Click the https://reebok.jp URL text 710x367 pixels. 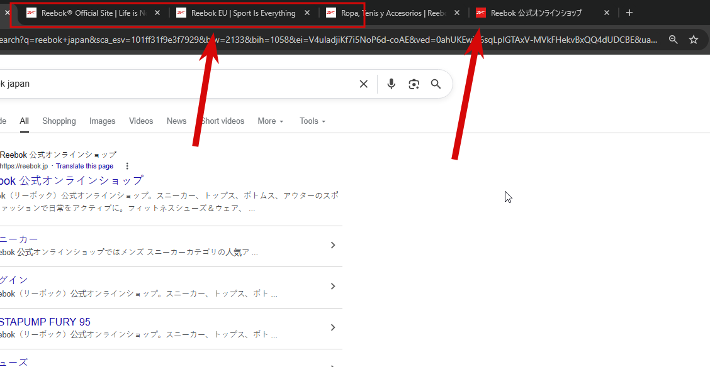point(23,166)
